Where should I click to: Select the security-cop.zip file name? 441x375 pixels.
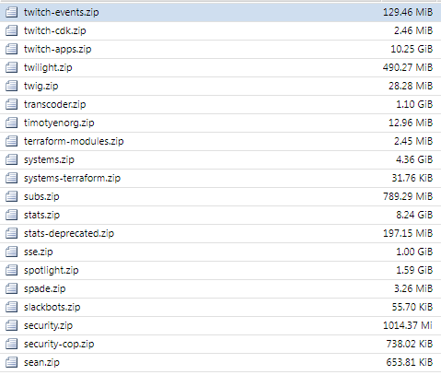59,344
